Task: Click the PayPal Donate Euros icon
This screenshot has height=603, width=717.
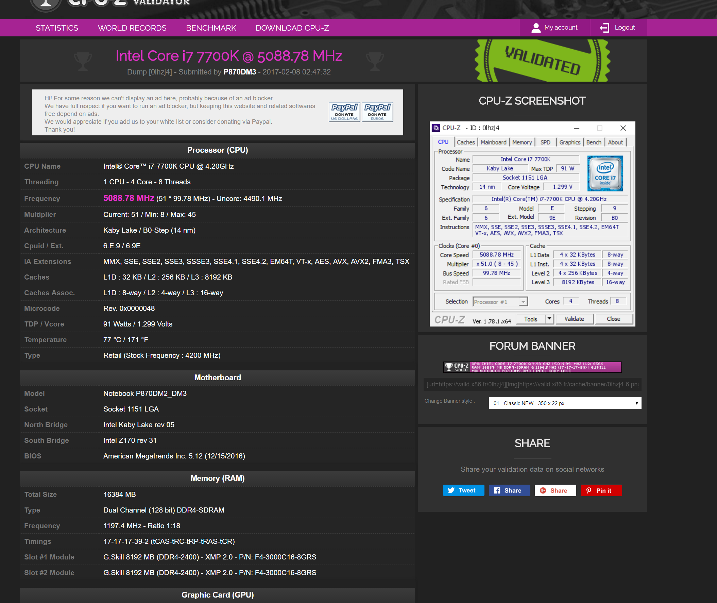Action: click(377, 112)
